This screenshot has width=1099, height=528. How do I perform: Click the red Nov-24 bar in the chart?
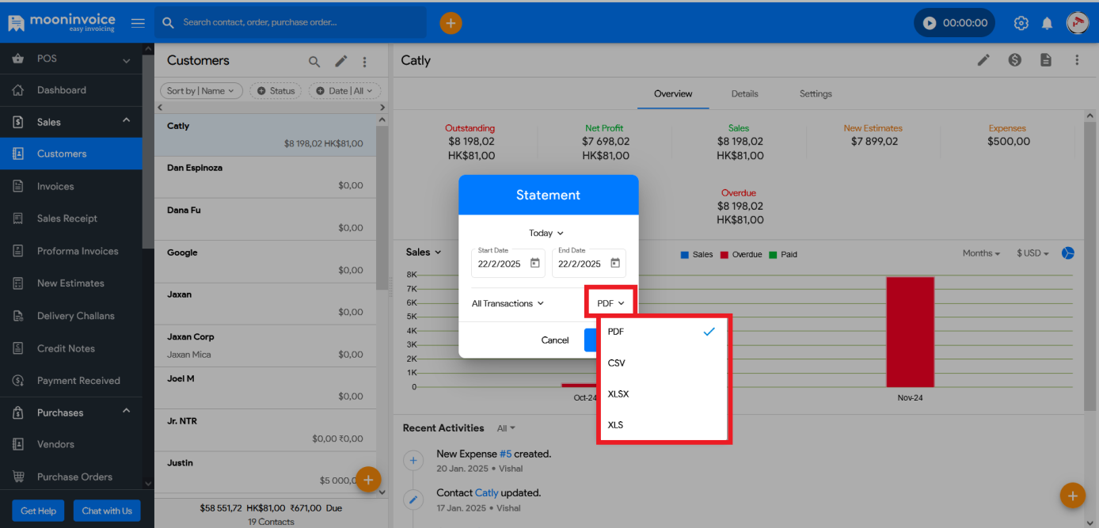pos(910,332)
